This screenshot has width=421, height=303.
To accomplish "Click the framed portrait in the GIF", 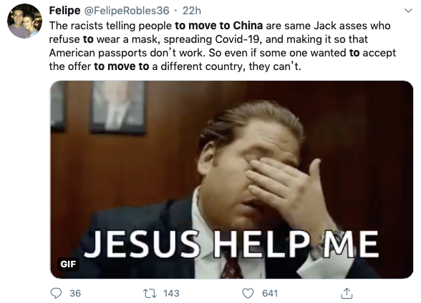I will [x=117, y=107].
